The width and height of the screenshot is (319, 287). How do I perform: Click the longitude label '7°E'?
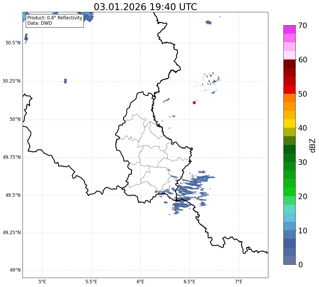click(239, 281)
